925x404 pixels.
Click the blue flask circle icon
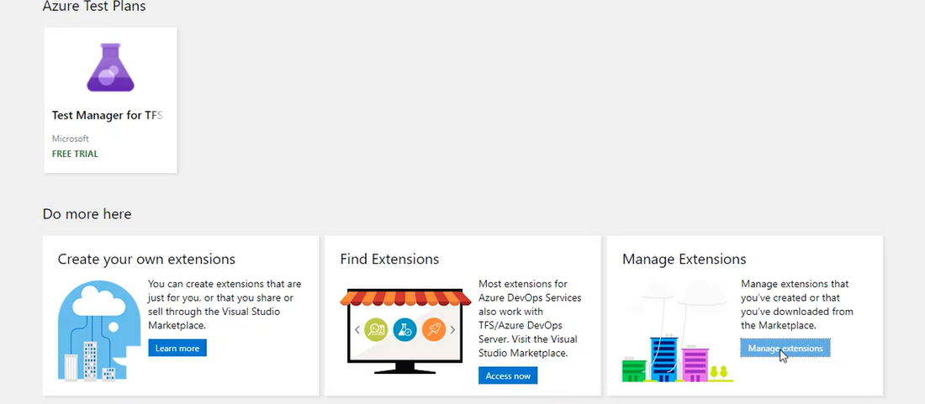(x=404, y=330)
